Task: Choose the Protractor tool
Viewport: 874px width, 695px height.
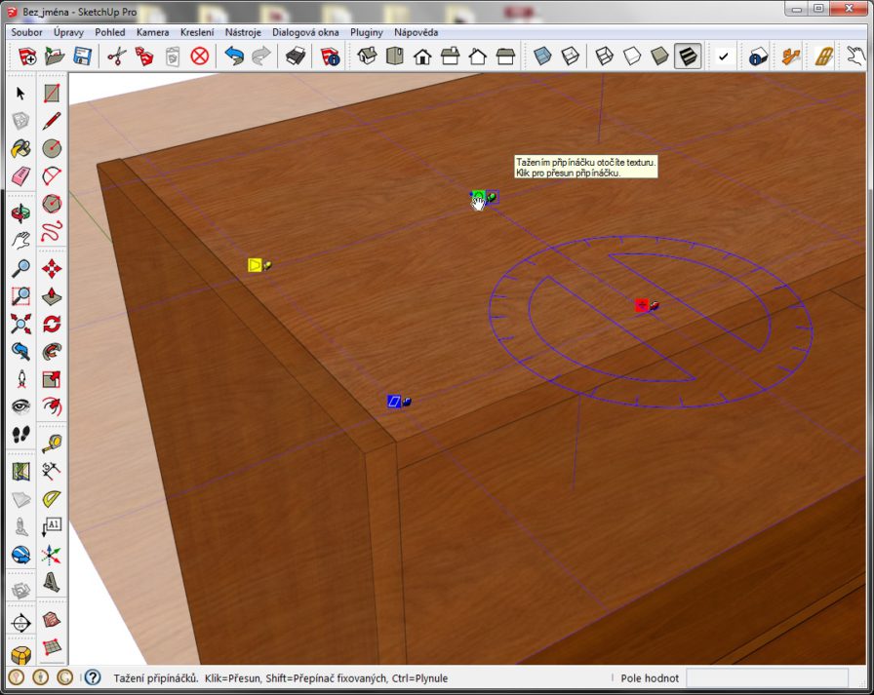Action: click(52, 499)
